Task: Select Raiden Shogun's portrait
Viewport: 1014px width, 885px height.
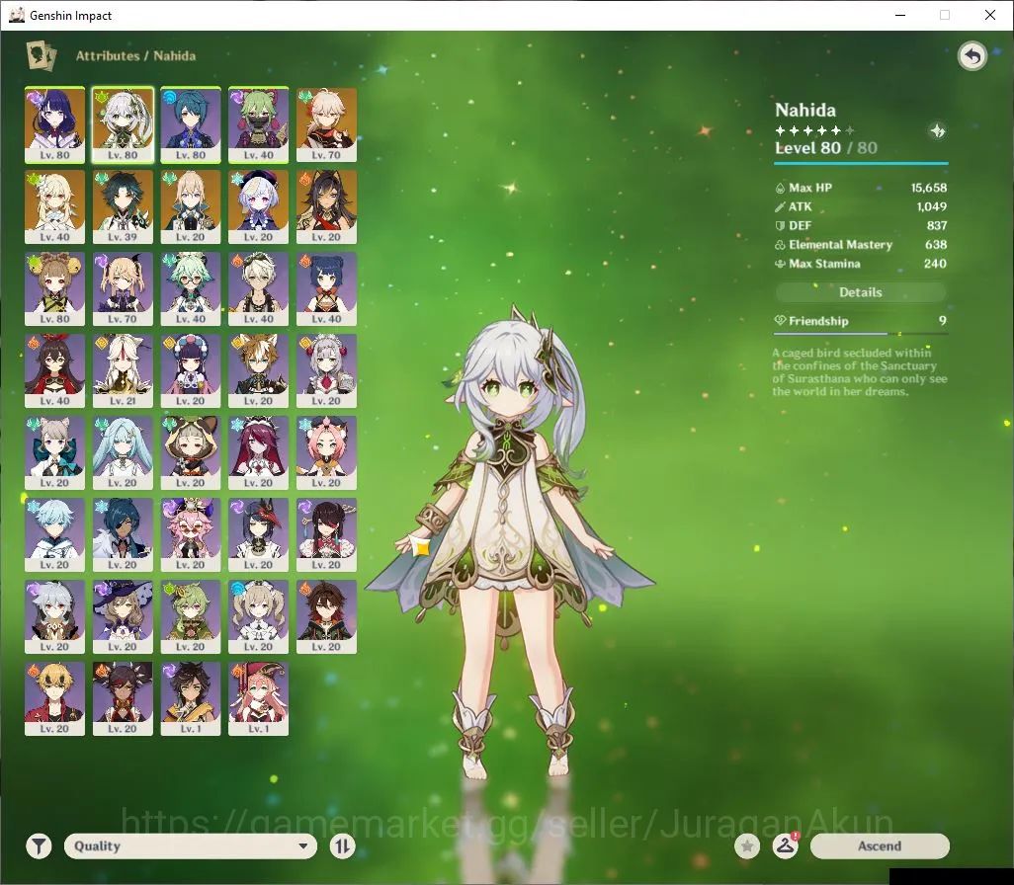Action: point(55,124)
